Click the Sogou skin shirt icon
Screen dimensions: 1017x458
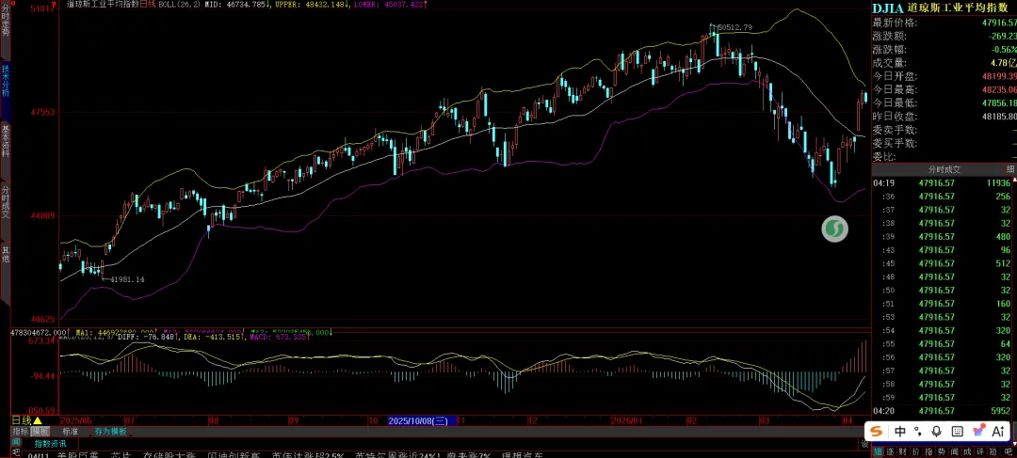[x=978, y=431]
